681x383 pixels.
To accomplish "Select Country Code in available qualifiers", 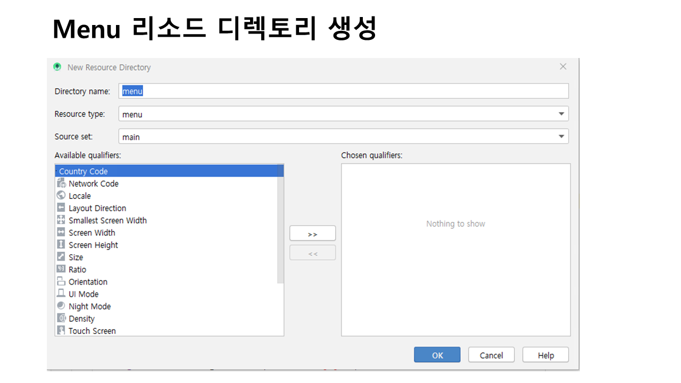I will (84, 171).
